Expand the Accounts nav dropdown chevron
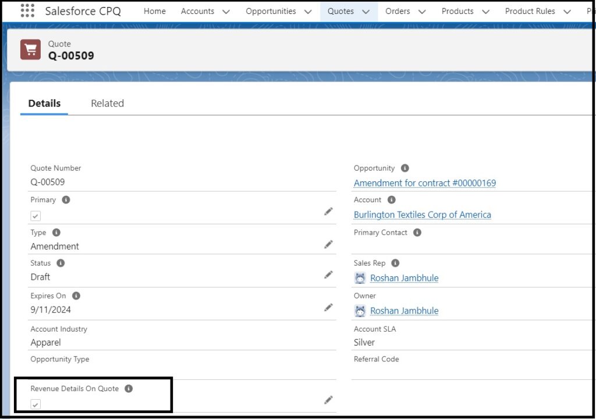This screenshot has width=596, height=419. click(226, 12)
